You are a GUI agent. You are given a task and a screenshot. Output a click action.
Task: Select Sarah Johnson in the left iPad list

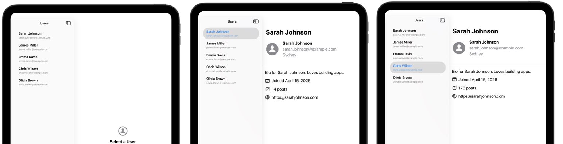coord(44,35)
